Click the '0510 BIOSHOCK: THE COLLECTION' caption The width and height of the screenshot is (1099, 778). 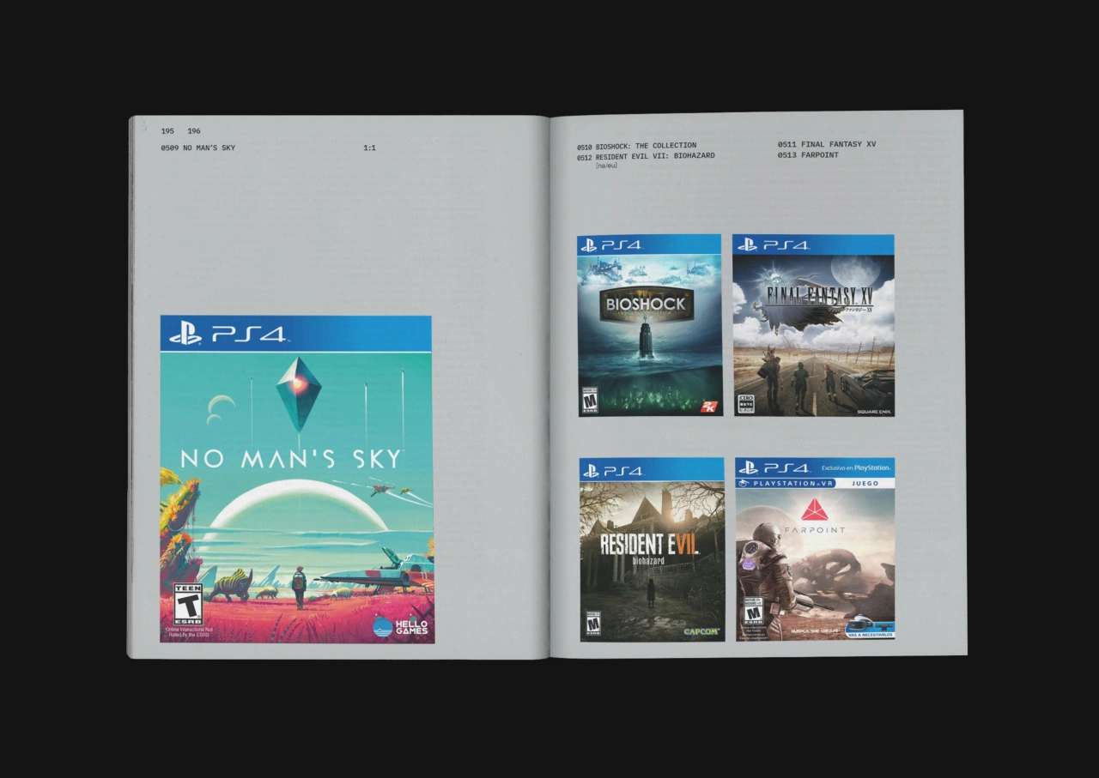pos(637,146)
